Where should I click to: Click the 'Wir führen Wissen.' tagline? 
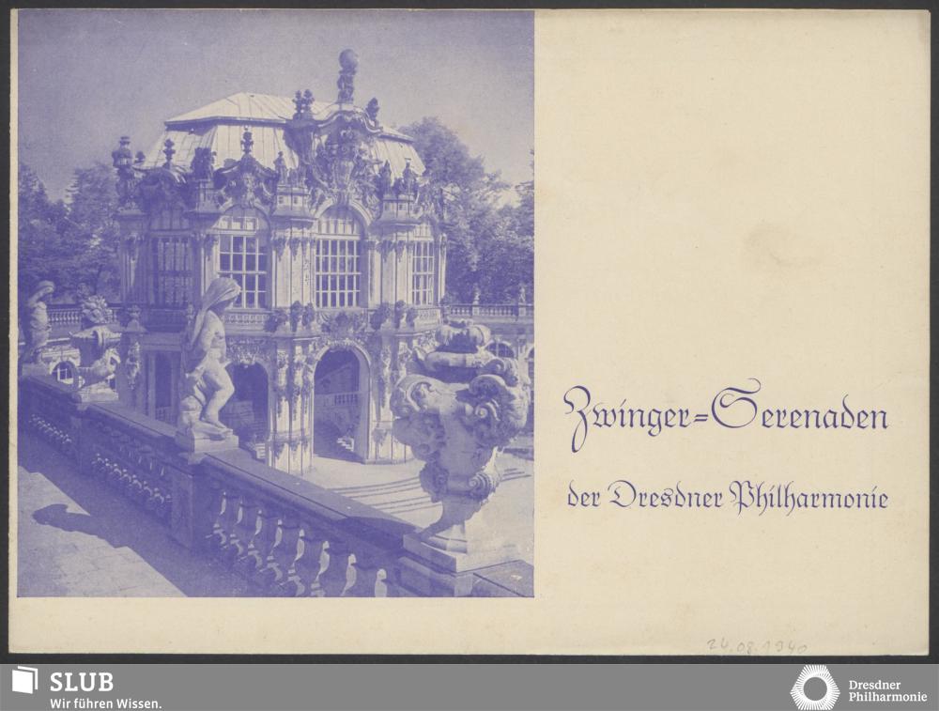point(105,703)
